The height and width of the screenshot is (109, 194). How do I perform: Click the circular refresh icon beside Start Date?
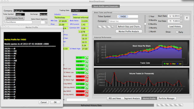point(187,18)
